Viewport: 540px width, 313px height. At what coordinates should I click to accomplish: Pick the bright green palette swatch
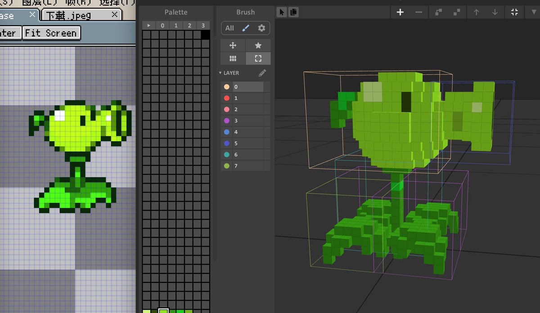pos(180,311)
